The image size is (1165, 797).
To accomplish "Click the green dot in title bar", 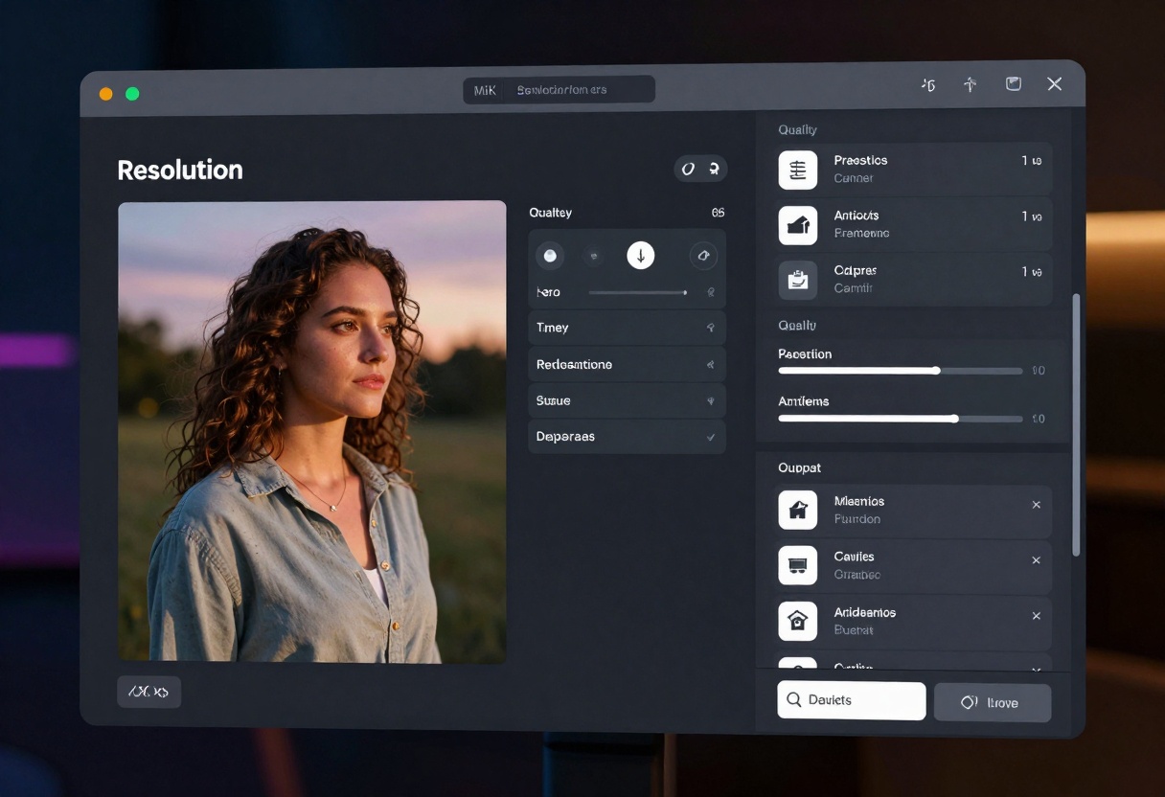I will pos(132,94).
